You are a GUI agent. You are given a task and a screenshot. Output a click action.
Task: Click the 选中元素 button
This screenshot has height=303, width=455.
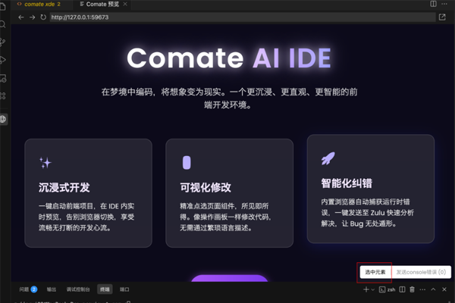(x=375, y=272)
